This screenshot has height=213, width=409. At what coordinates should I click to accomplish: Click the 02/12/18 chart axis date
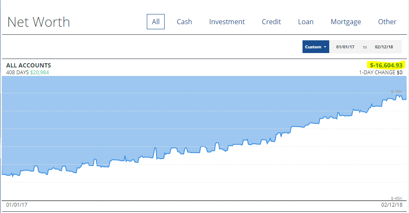coord(392,205)
